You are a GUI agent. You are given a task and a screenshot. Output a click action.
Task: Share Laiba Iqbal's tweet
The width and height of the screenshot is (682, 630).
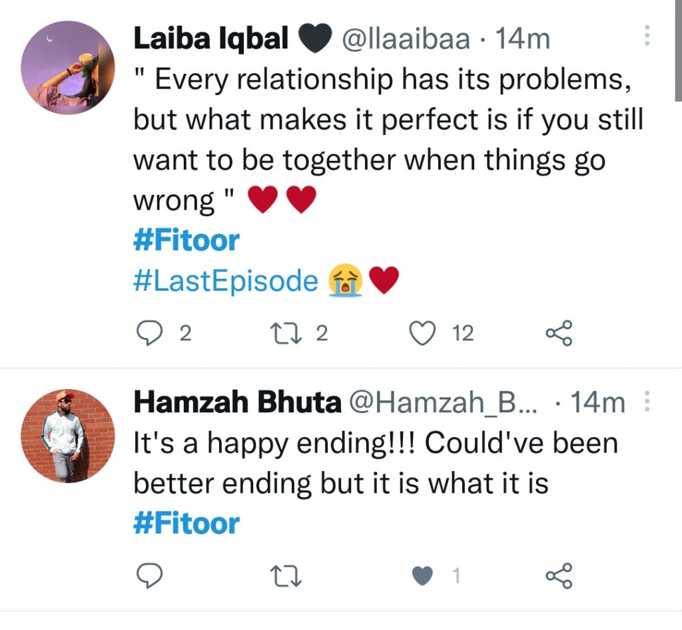point(559,333)
